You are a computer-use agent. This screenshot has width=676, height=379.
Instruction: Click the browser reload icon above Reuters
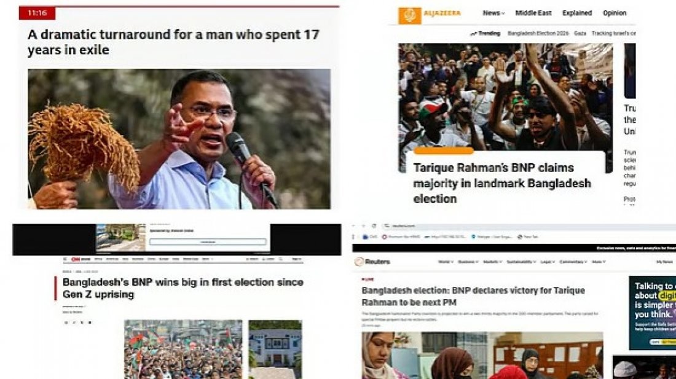(x=374, y=225)
